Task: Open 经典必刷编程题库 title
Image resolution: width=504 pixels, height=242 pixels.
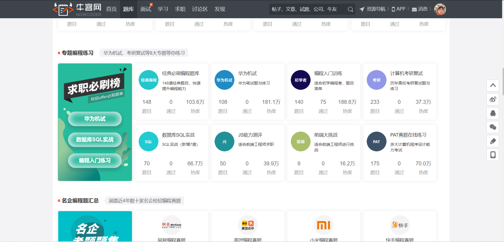Action: click(181, 73)
